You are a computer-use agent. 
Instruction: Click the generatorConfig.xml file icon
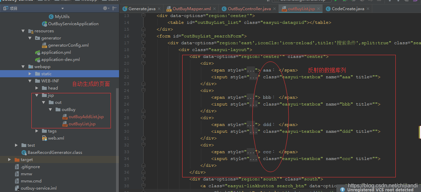tap(44, 45)
